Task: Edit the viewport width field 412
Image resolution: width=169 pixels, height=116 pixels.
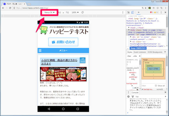Action: pyautogui.click(x=60, y=13)
